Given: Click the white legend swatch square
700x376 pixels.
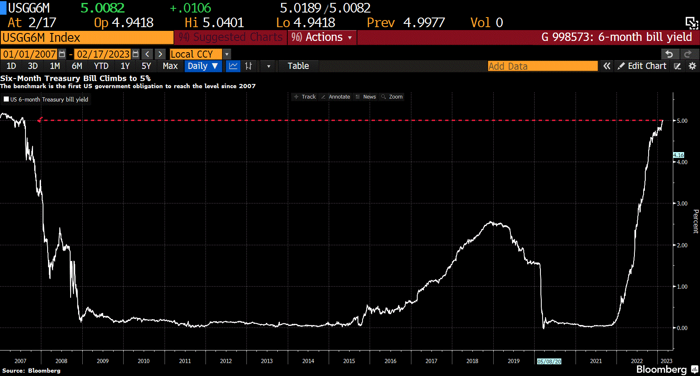Looking at the screenshot, I should coord(6,99).
